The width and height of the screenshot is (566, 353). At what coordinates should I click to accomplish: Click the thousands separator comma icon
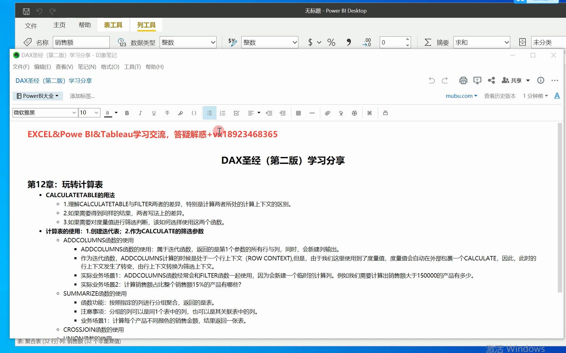click(349, 43)
